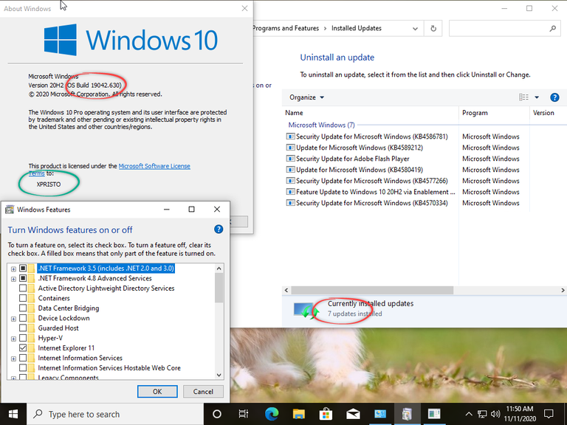Open Task View on the taskbar

(244, 414)
